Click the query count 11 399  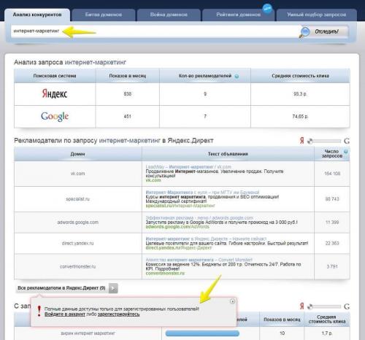pyautogui.click(x=332, y=223)
